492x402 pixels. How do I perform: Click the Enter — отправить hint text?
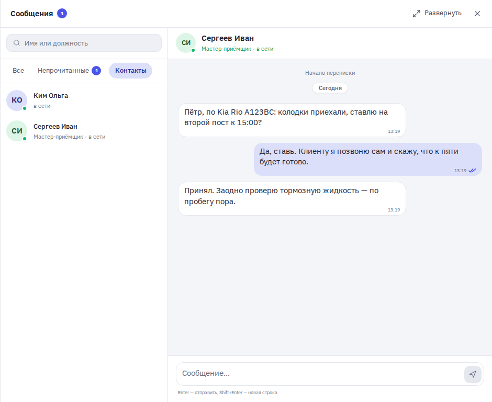[228, 393]
